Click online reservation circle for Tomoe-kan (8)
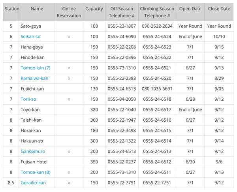The height and width of the screenshot is (192, 237). pos(69,172)
